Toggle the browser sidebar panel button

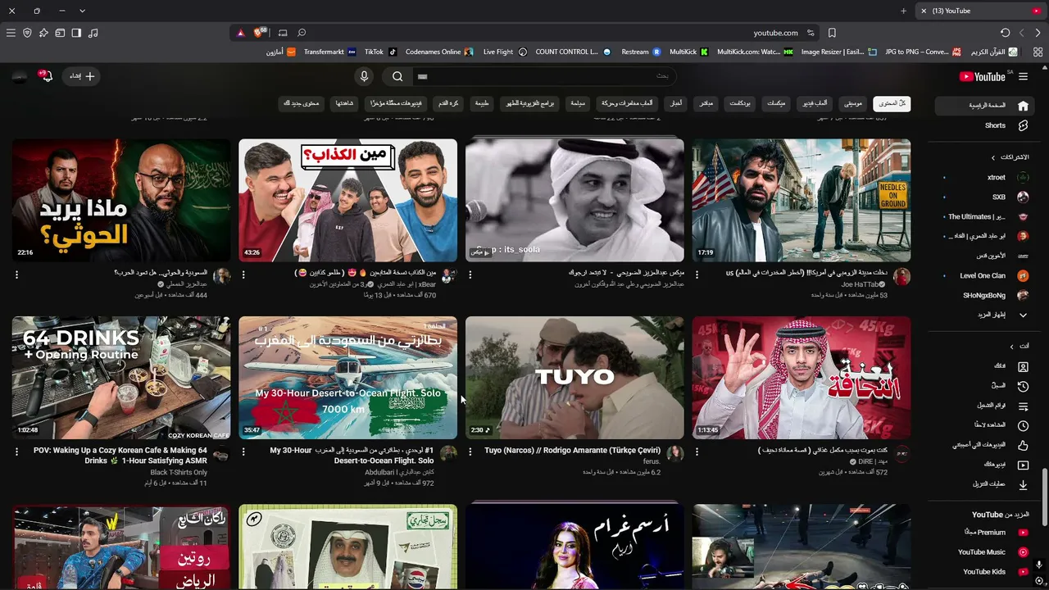76,33
